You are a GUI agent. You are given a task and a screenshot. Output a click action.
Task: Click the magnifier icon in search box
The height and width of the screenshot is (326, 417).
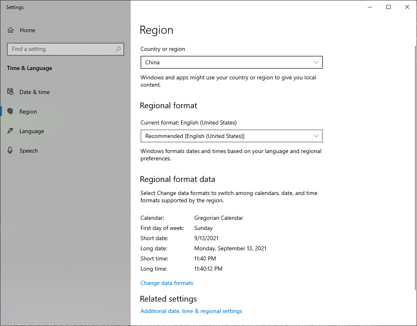point(118,49)
